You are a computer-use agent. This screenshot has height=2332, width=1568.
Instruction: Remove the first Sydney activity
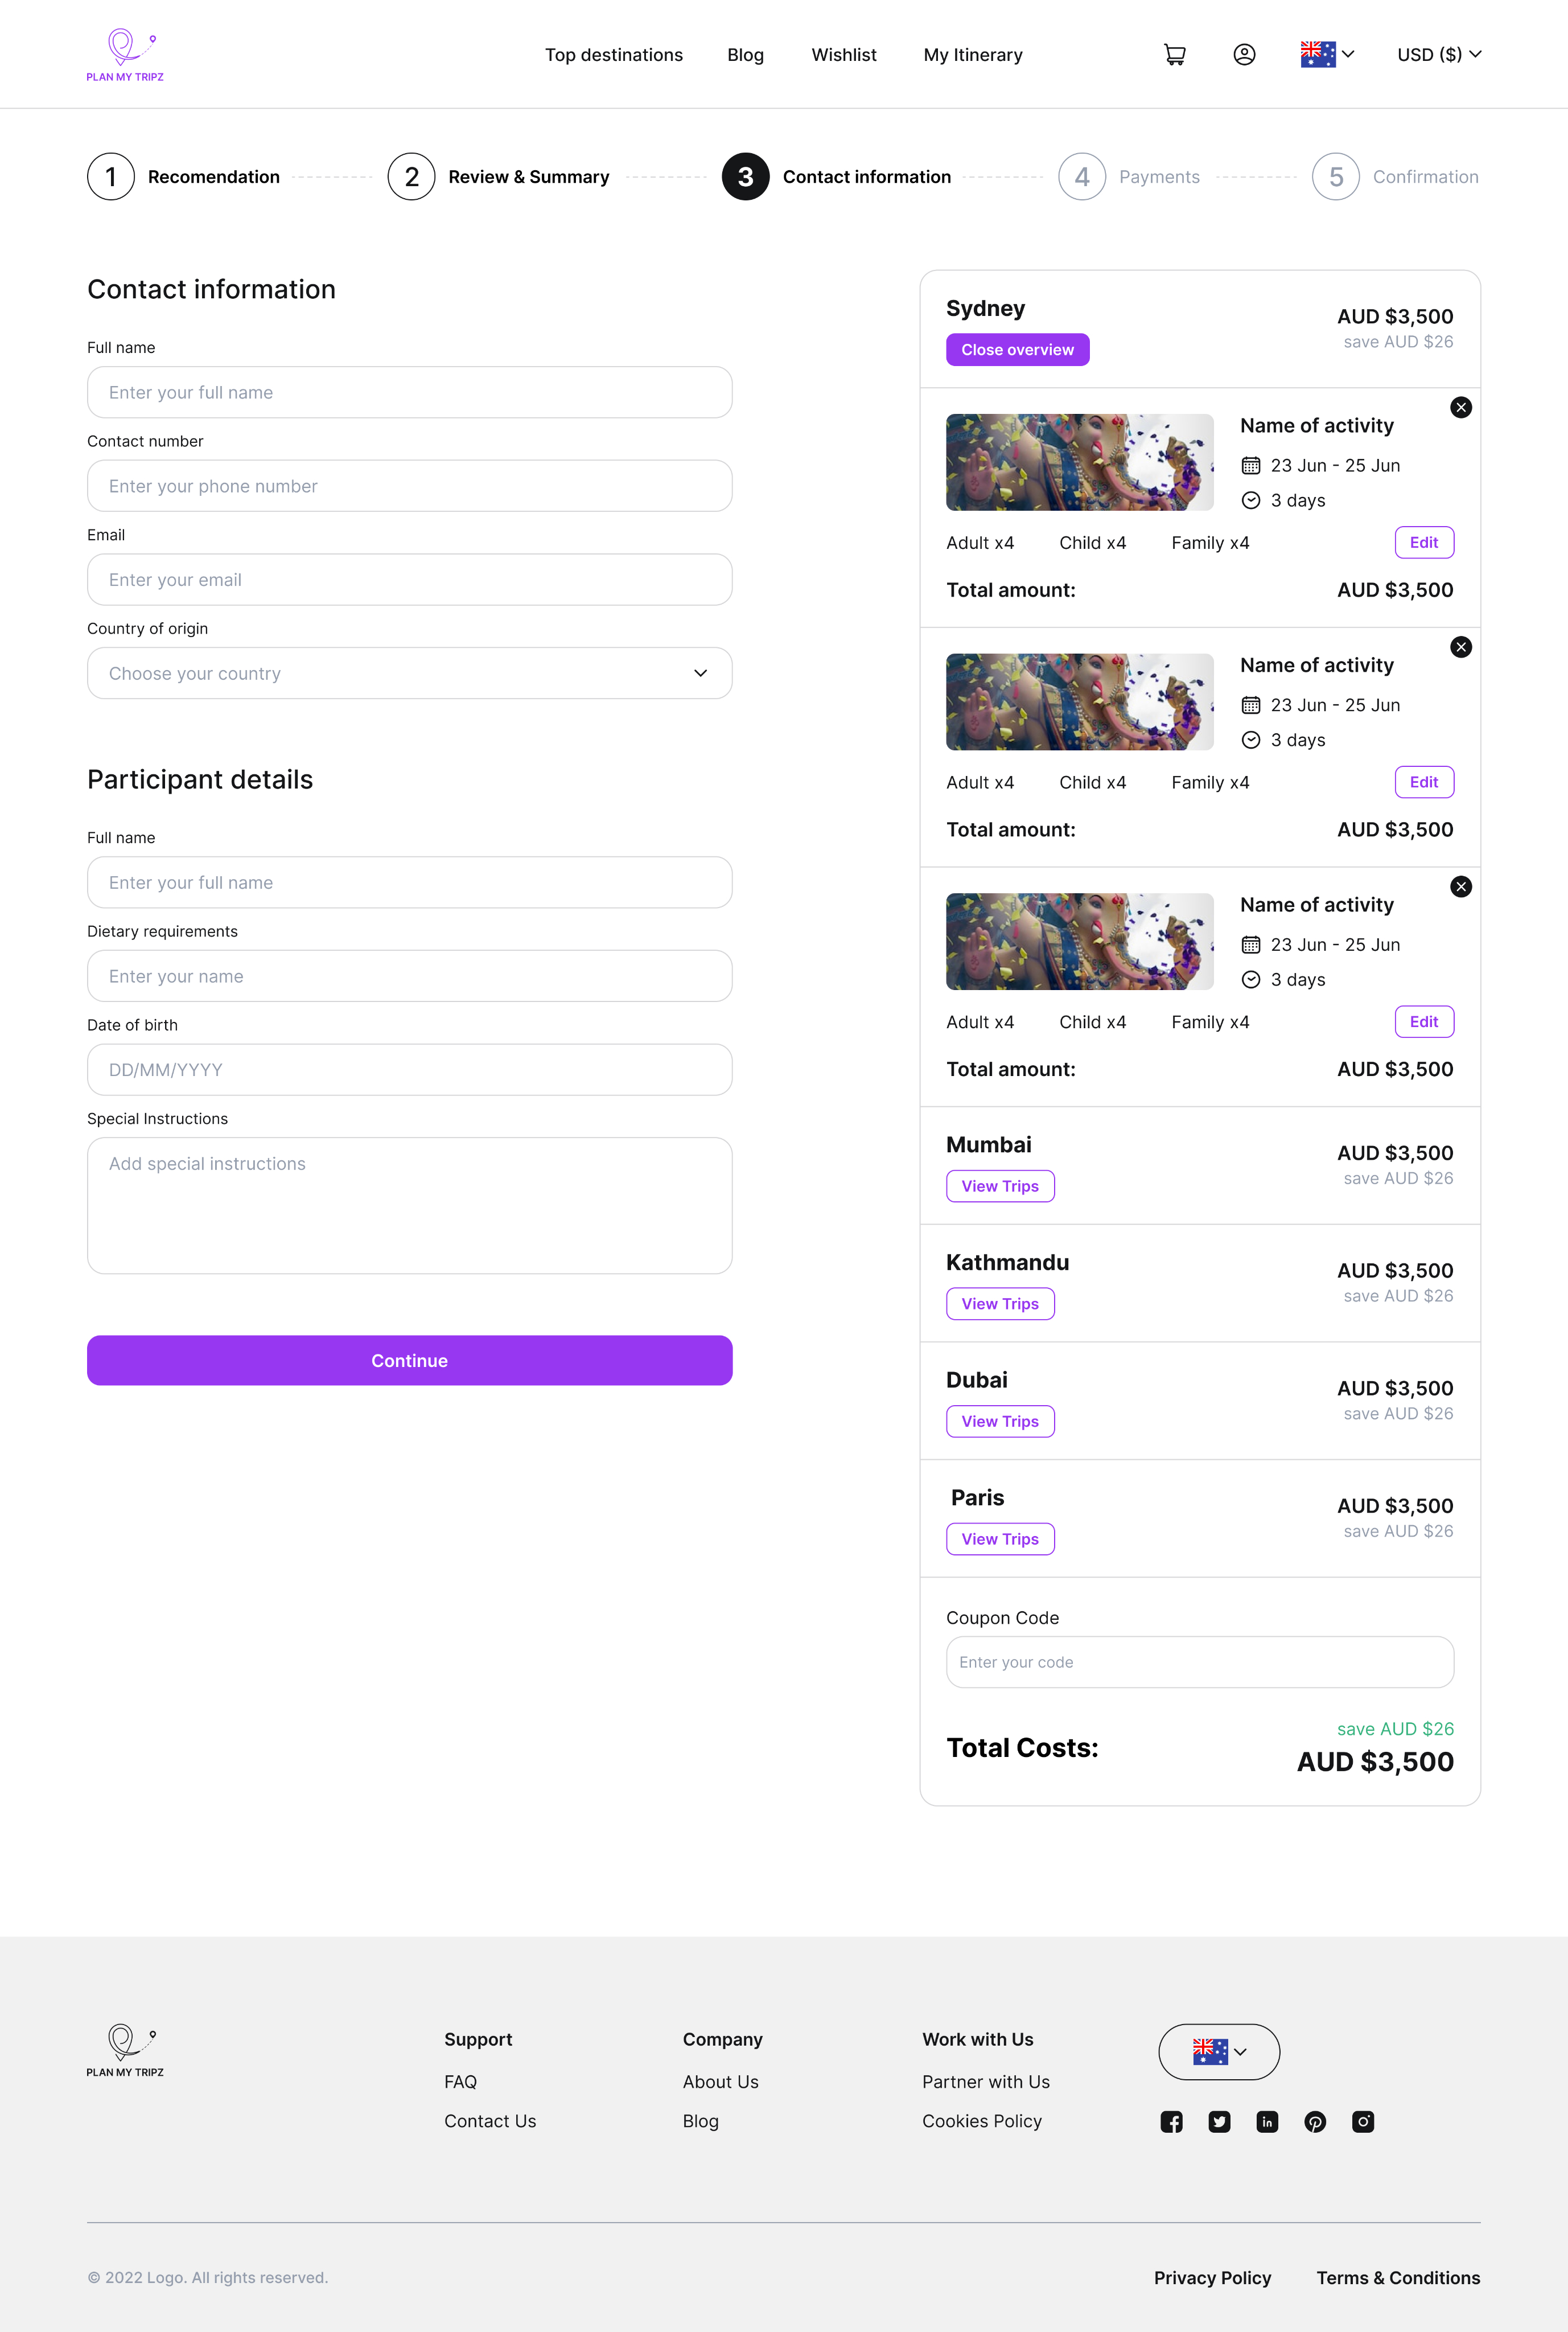tap(1461, 407)
